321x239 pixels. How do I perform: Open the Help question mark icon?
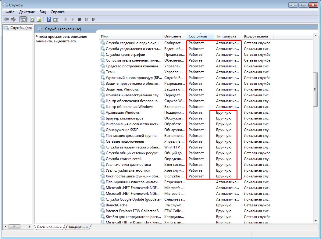(x=48, y=19)
